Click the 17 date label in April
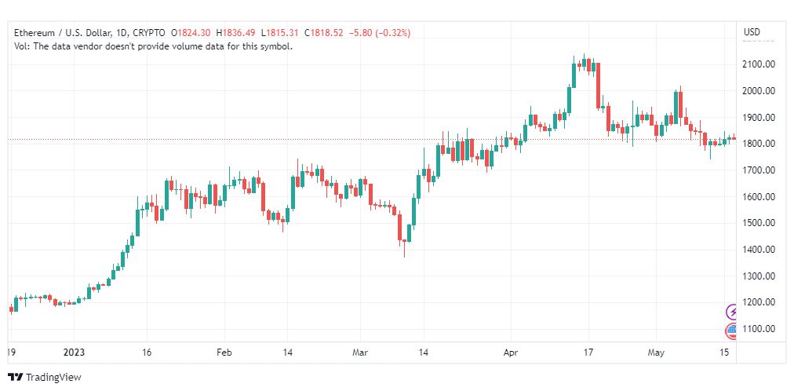The image size is (794, 391). pos(588,353)
